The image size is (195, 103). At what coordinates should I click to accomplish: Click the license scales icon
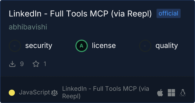[54, 93]
